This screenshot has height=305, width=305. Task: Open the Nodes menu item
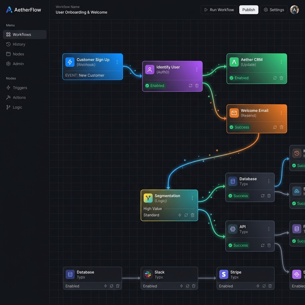(15, 54)
